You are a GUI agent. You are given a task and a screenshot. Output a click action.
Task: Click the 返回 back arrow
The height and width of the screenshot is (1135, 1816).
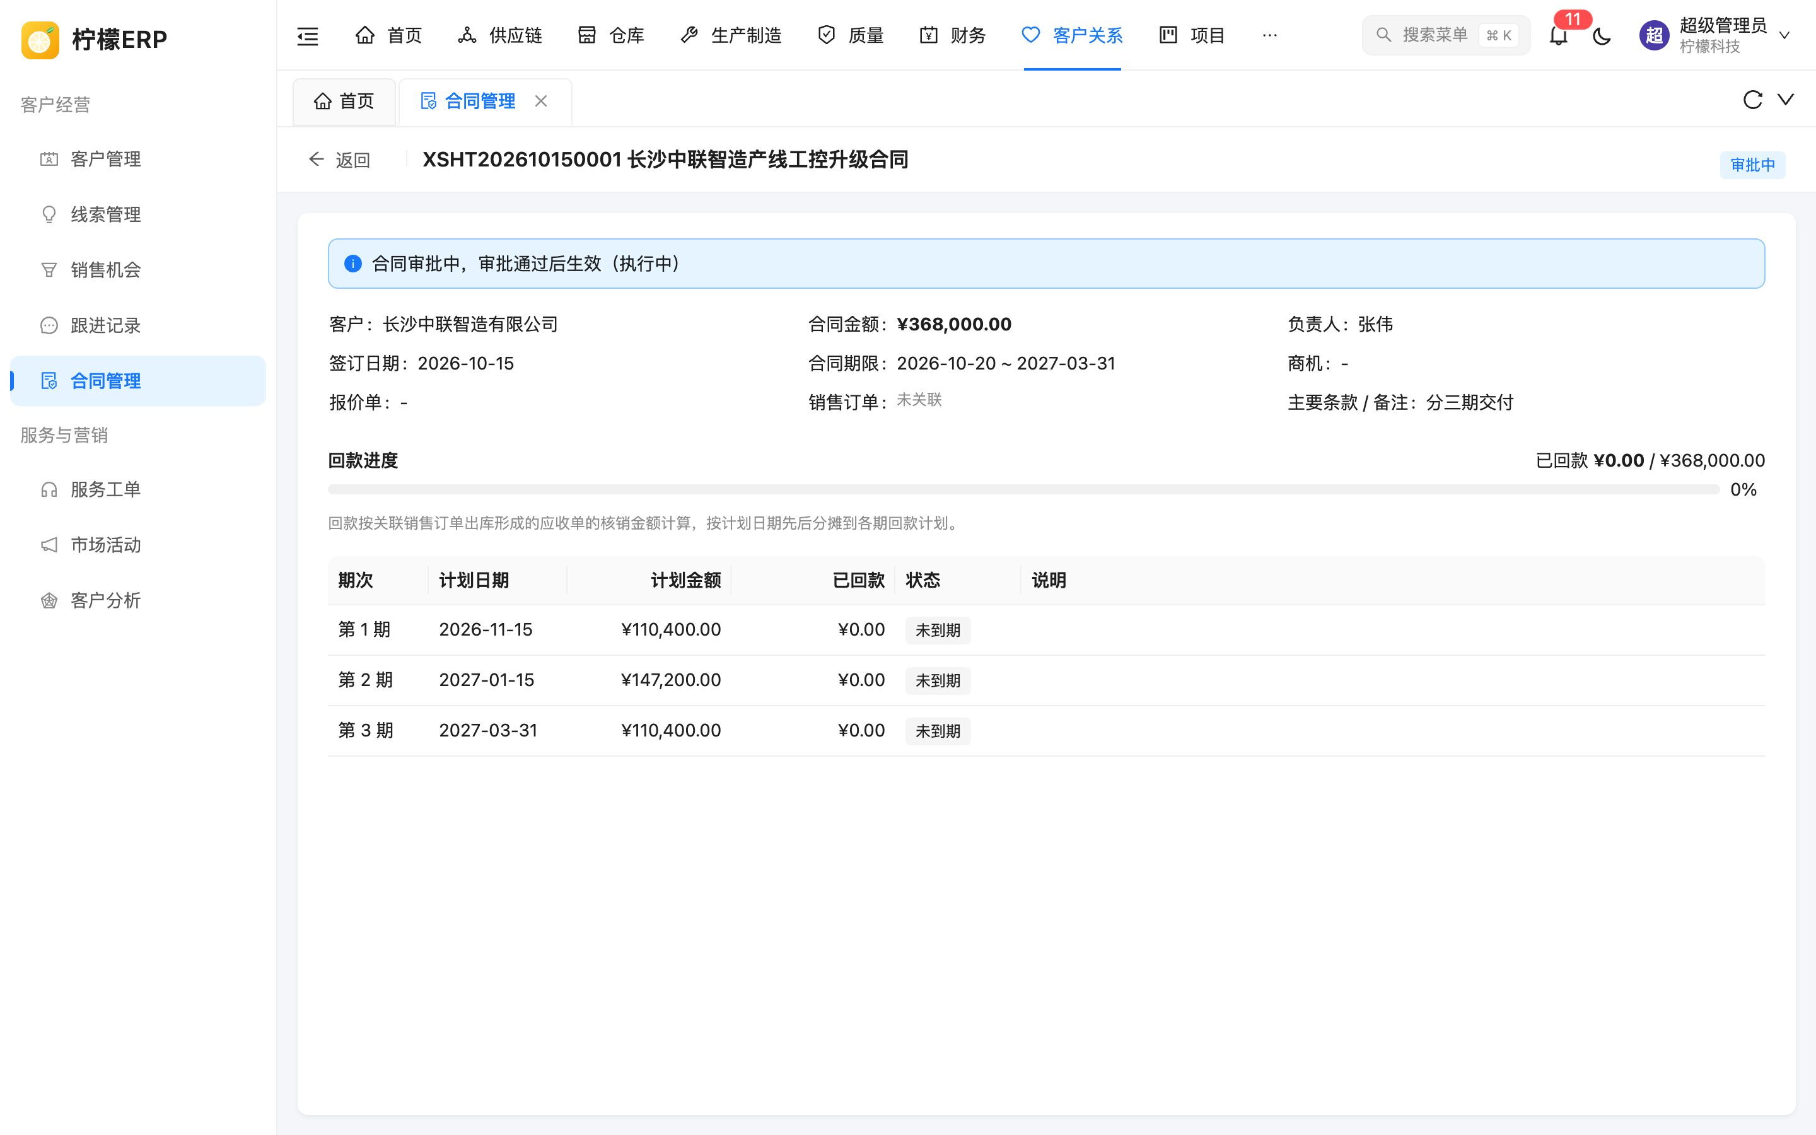pos(339,160)
